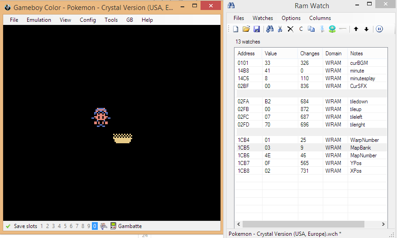Move selected watch down with arrow
Image resolution: width=397 pixels, height=238 pixels.
pos(366,29)
